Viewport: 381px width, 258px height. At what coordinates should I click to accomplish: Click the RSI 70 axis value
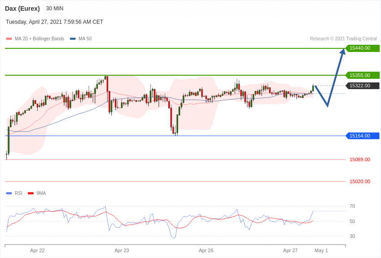click(352, 206)
